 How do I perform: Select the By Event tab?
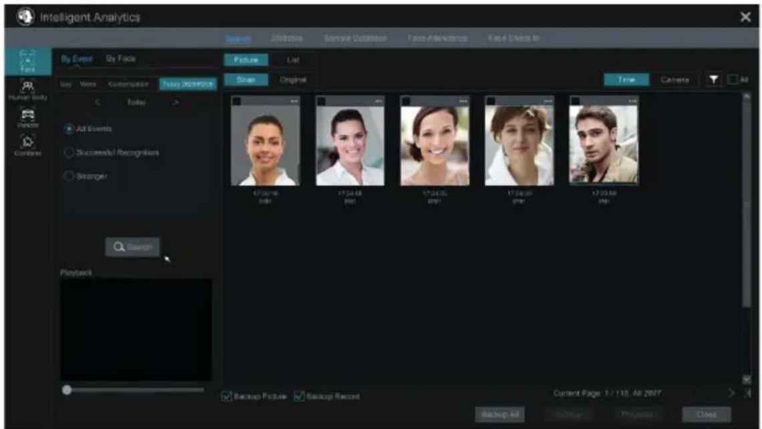click(77, 59)
